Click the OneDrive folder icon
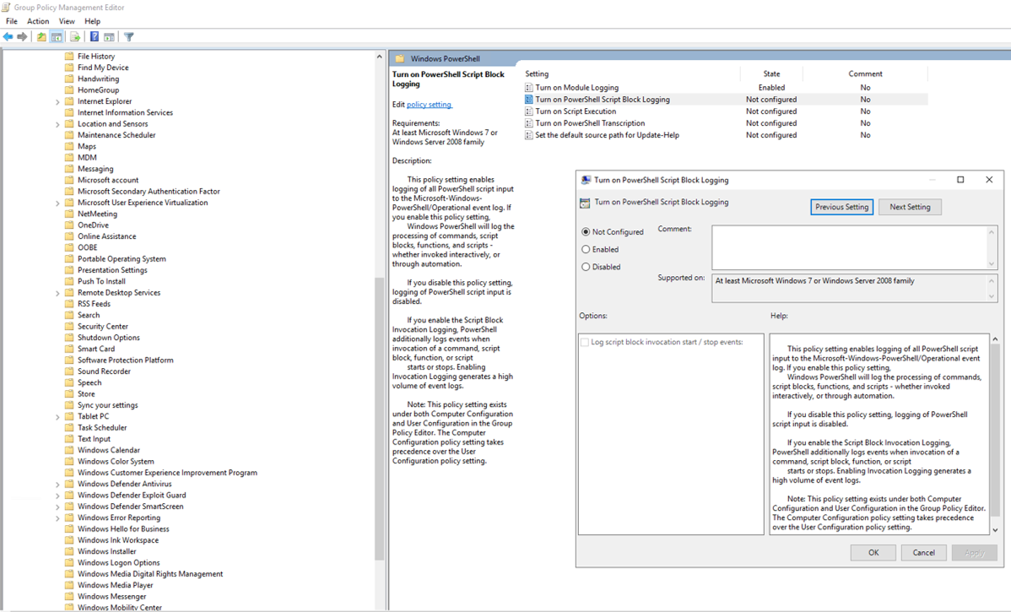Screen dimensions: 1011x612 coord(69,225)
